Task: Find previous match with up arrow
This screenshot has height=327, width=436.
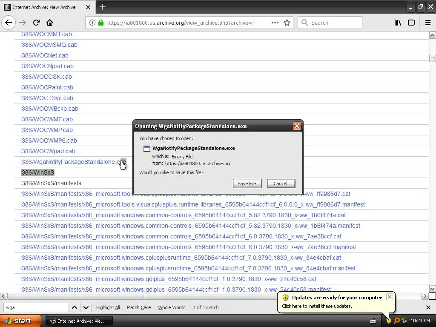Action: (75, 307)
